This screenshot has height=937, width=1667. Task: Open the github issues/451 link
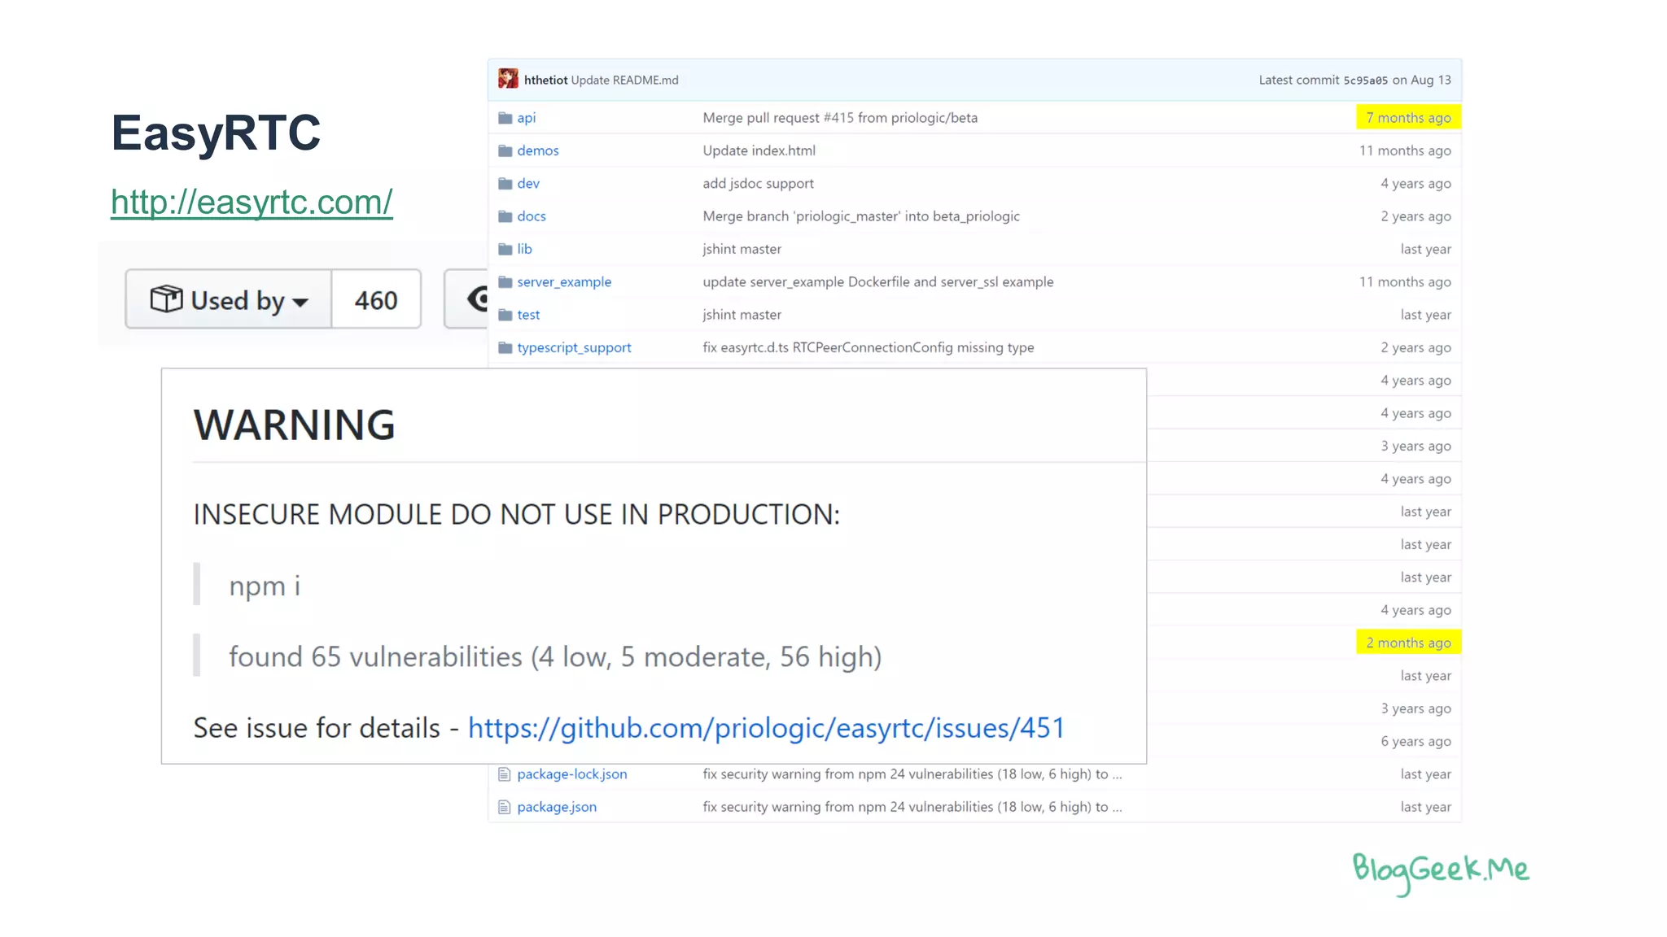pos(766,727)
